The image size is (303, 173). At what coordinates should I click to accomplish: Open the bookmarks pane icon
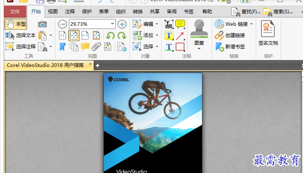[x=62, y=47]
